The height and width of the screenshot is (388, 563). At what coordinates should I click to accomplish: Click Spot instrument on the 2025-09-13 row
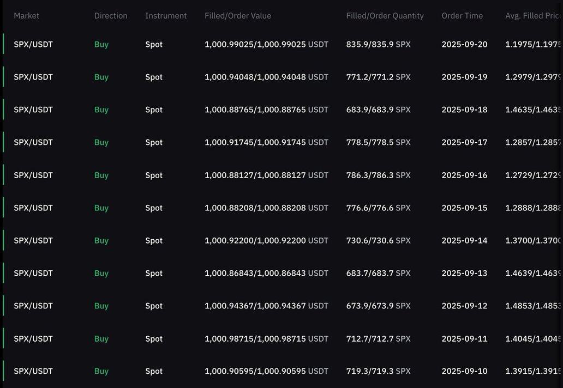154,273
